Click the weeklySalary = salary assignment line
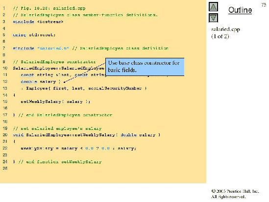This screenshot has width=269, height=202. pos(78,148)
